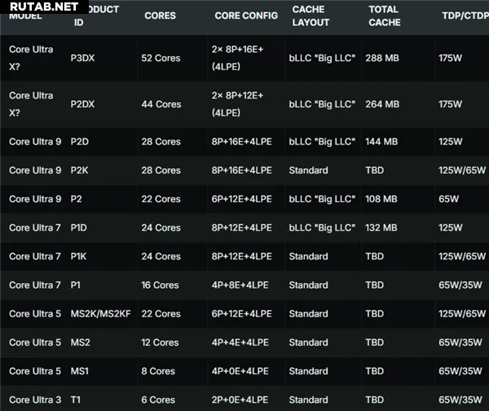Click the TOTAL CACHE column header
Viewport: 489px width, 411px height.
(x=384, y=15)
